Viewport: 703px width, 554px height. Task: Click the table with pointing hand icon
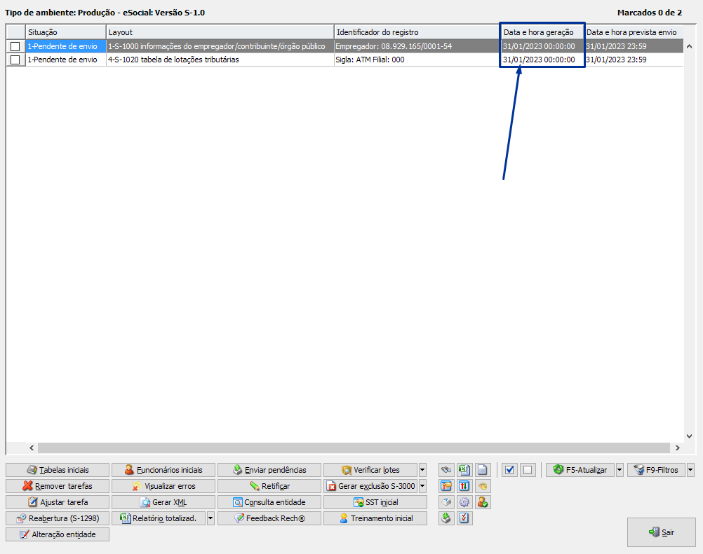tap(446, 486)
